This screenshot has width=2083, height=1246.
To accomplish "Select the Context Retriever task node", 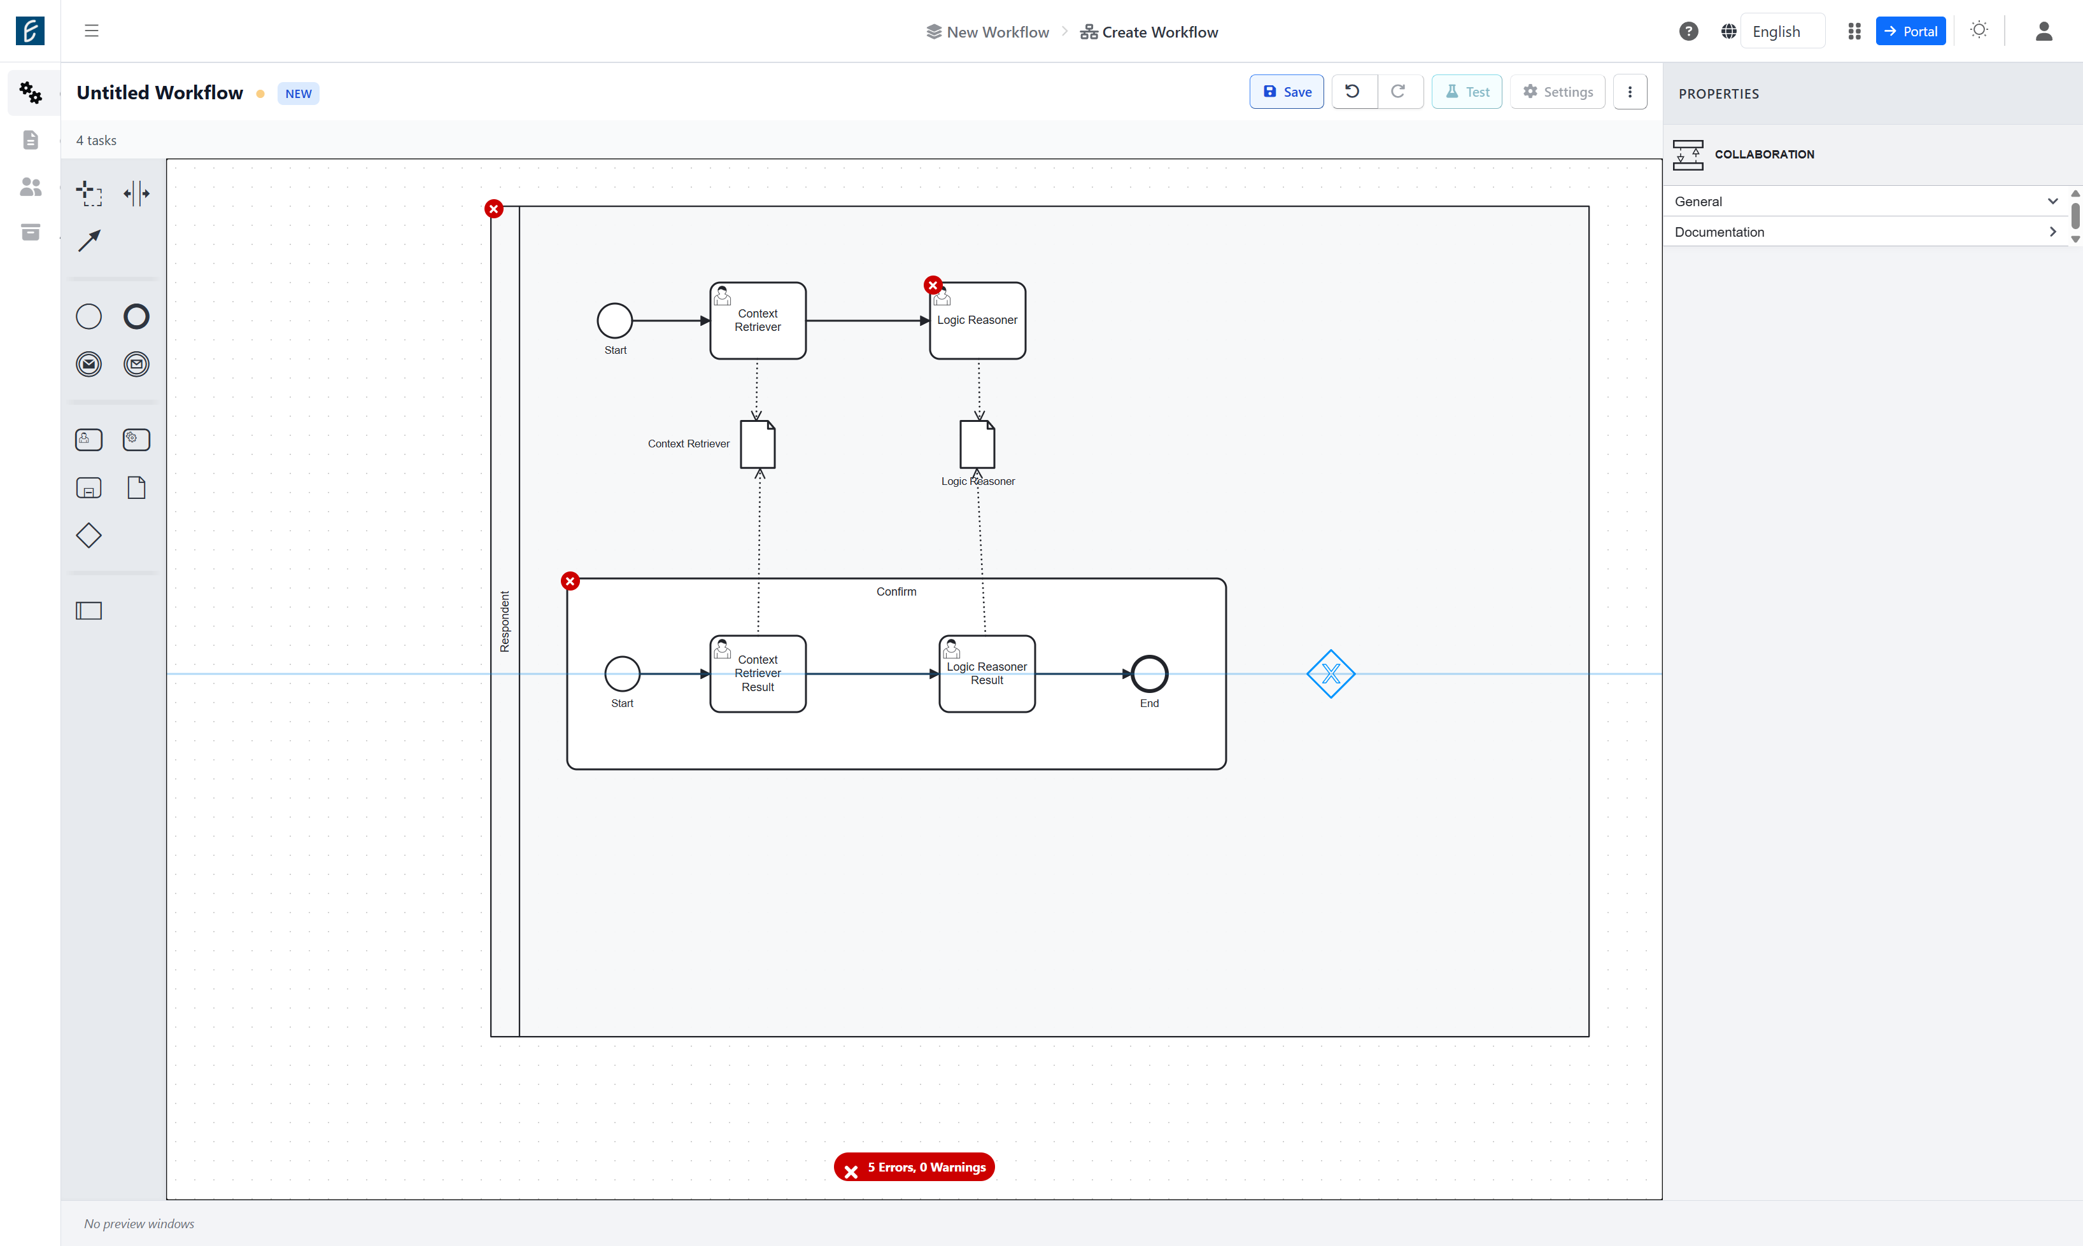I will click(758, 321).
